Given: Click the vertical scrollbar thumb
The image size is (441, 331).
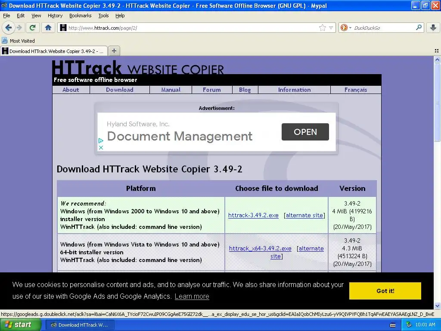Looking at the screenshot, I should tap(437, 103).
